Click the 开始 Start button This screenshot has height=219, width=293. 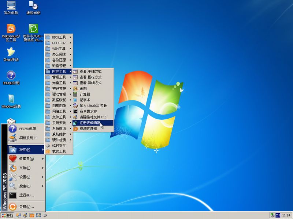pyautogui.click(x=8, y=215)
